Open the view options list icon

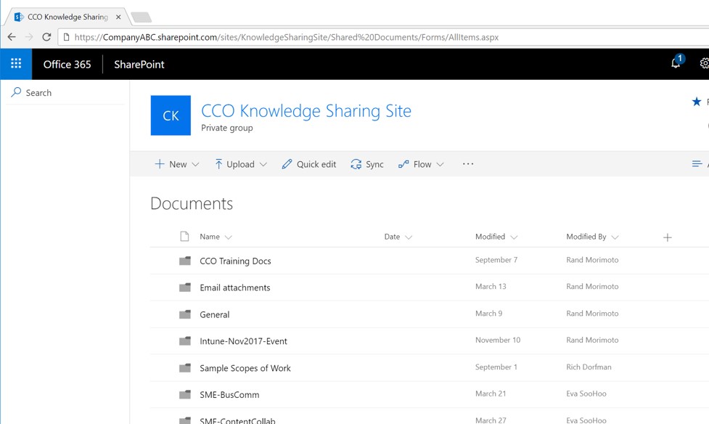pyautogui.click(x=697, y=164)
